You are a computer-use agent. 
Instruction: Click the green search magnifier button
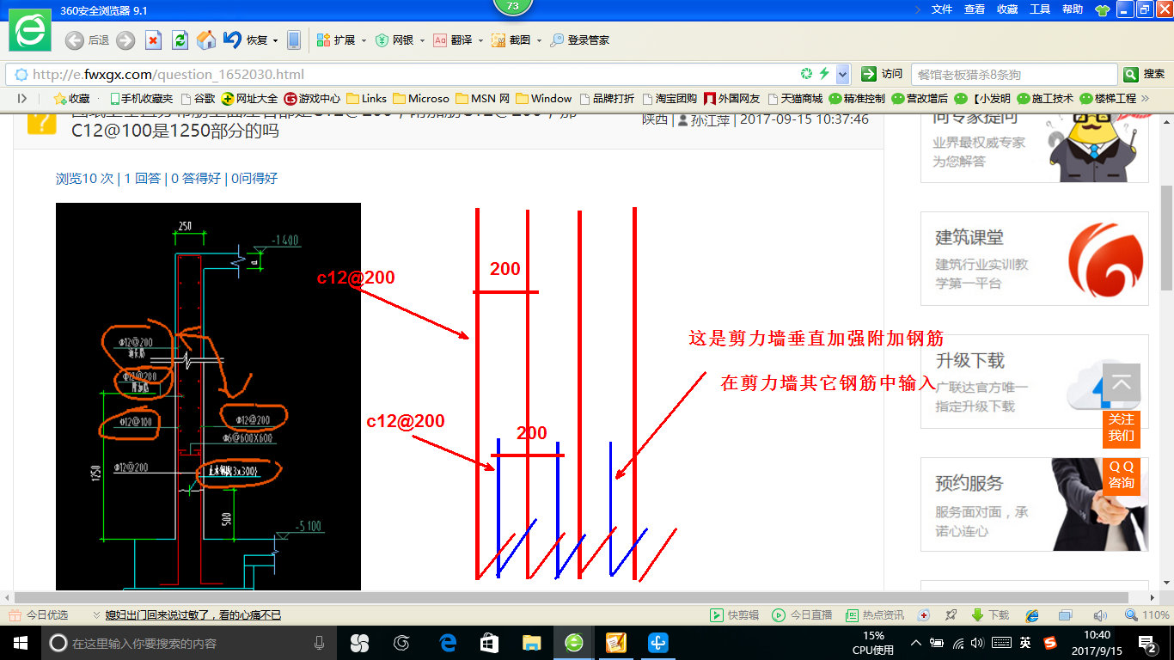(1131, 74)
